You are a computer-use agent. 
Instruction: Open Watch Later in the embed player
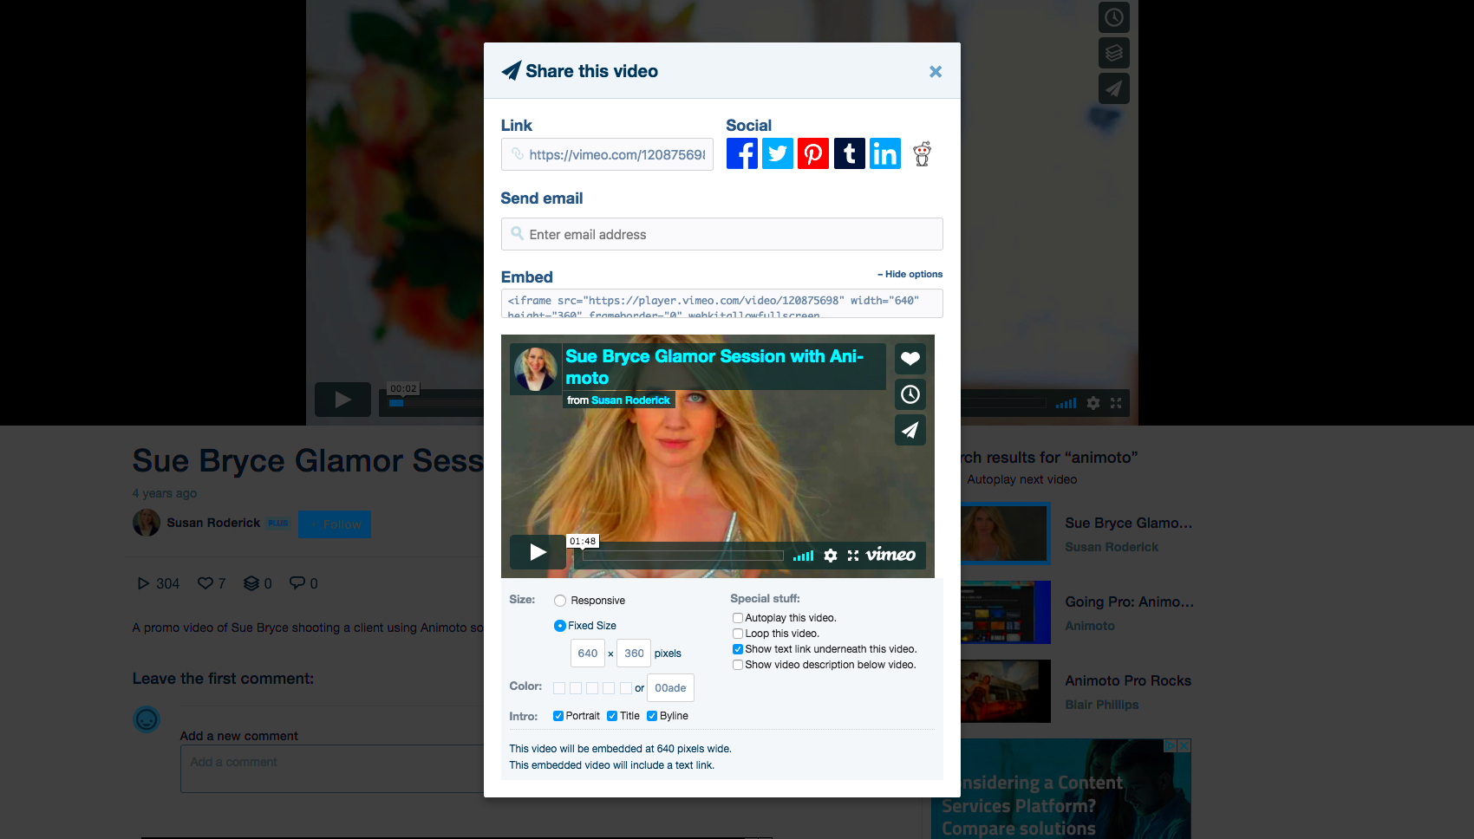coord(910,393)
